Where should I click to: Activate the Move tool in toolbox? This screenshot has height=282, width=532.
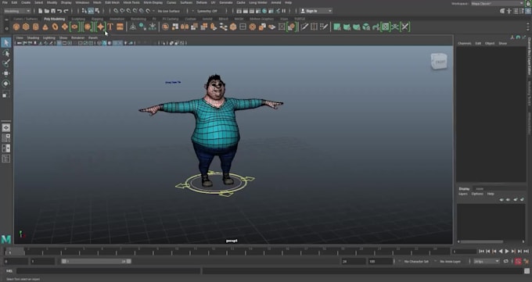click(x=6, y=73)
